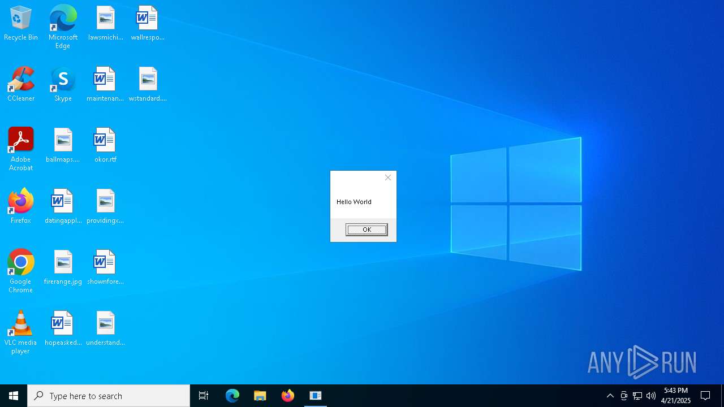Select the Google Chrome desktop shortcut

(21, 271)
